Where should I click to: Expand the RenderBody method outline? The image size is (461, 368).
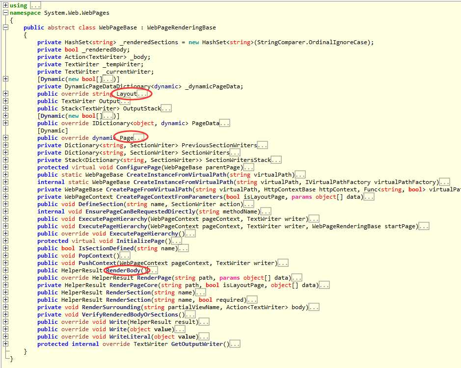tap(5, 270)
